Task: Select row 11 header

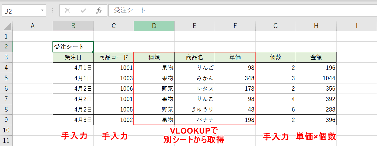Action: (6, 141)
